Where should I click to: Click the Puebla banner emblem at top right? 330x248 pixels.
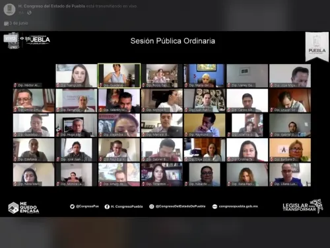(x=317, y=46)
